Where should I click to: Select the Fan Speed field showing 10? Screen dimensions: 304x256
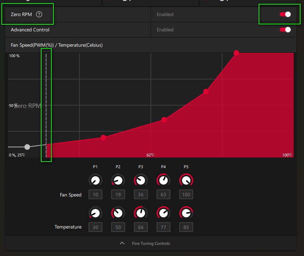[x=95, y=194]
